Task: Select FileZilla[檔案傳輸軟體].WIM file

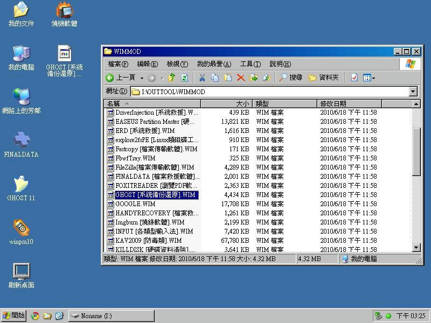Action: (x=151, y=167)
